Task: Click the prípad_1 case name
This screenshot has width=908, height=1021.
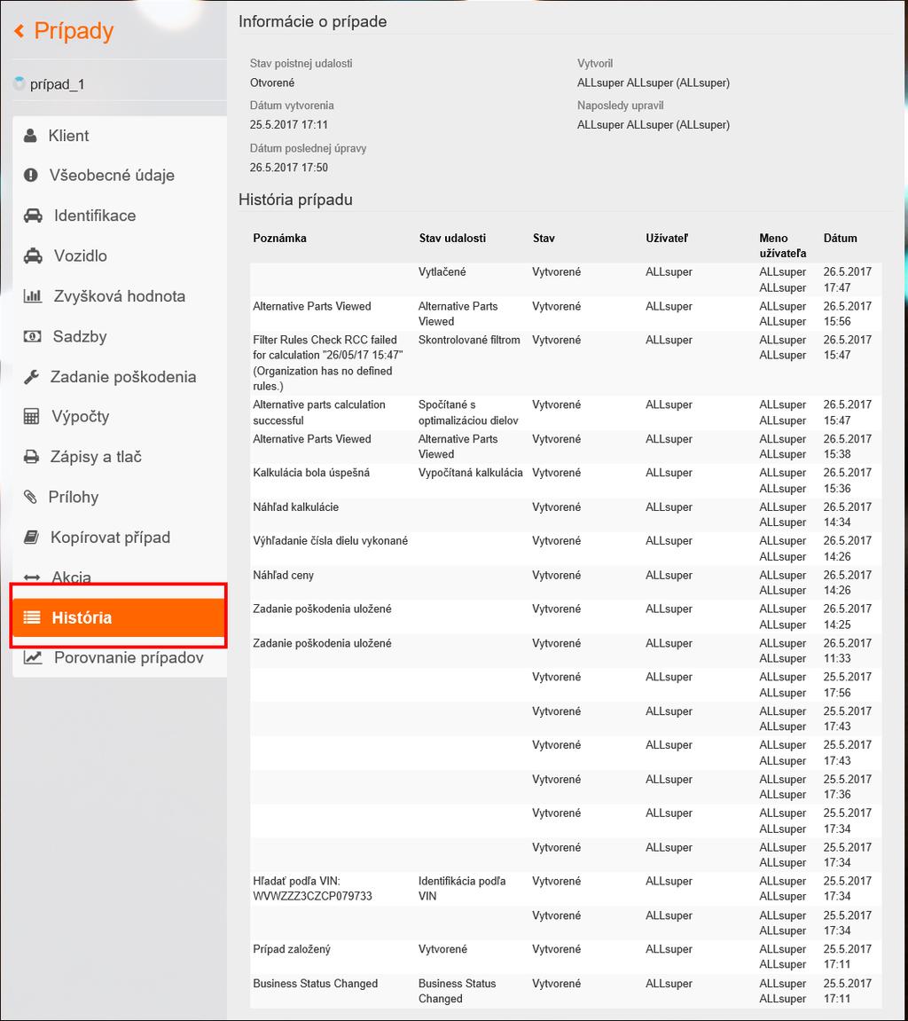Action: pos(58,84)
